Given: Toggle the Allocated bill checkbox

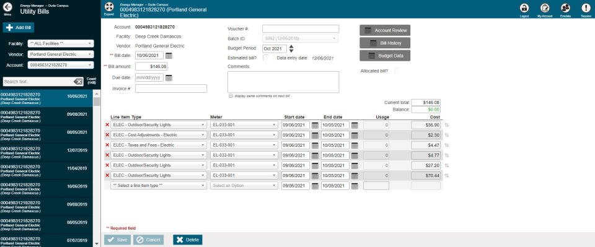Looking at the screenshot, I should click(397, 71).
